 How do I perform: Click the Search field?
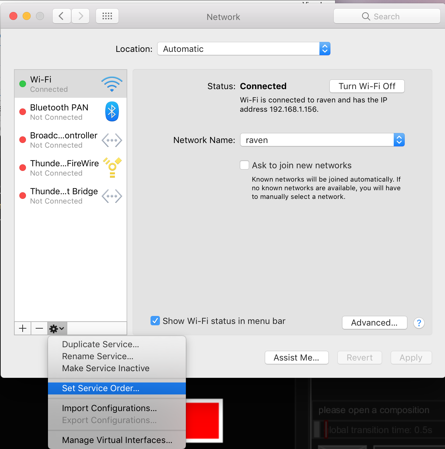[387, 16]
